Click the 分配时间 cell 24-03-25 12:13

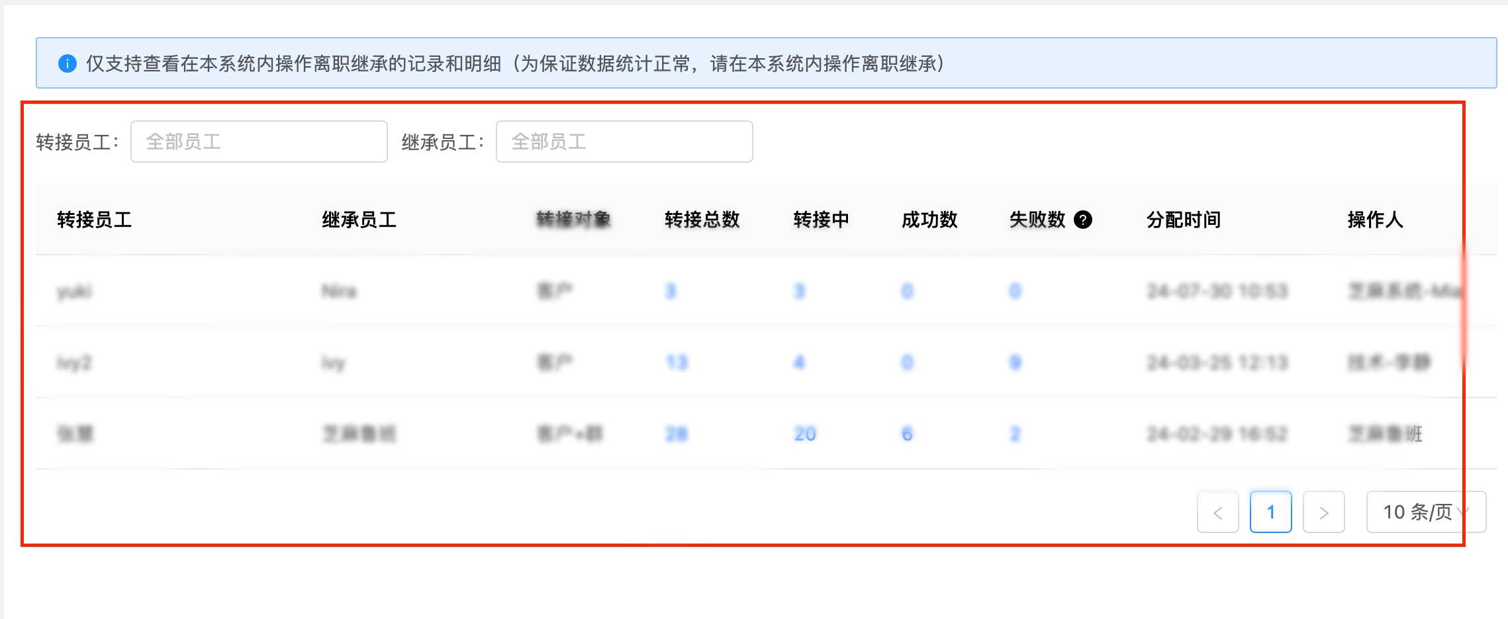point(1217,362)
